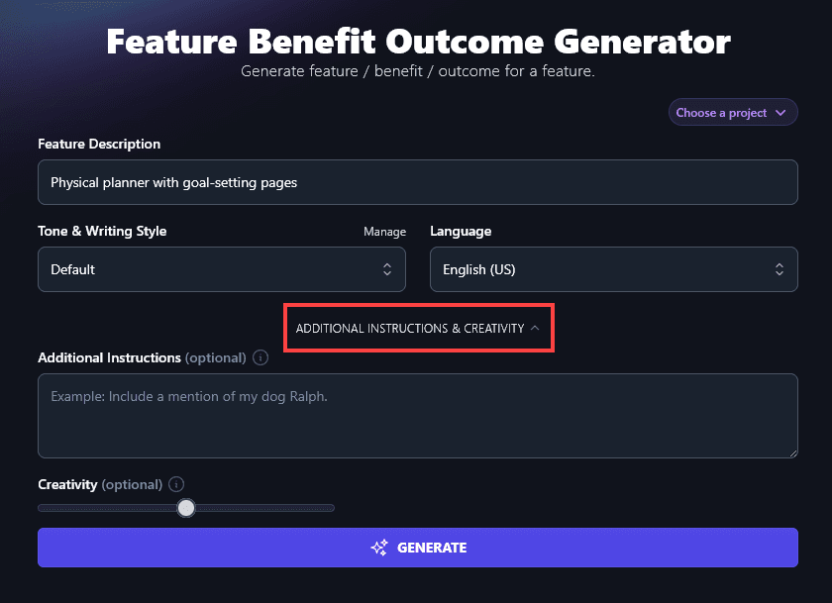Image resolution: width=832 pixels, height=603 pixels.
Task: Click the Feature Description text field
Action: click(x=418, y=181)
